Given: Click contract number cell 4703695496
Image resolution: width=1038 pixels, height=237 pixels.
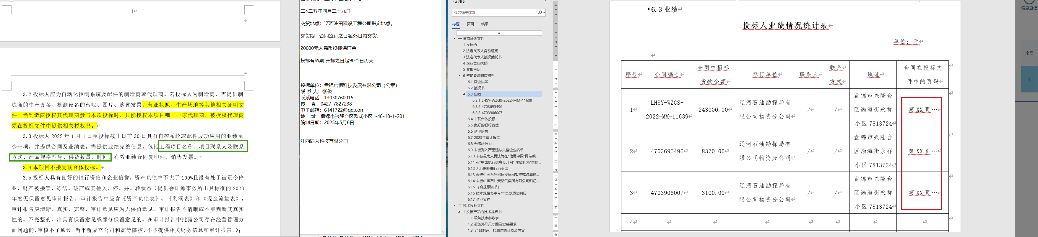Looking at the screenshot, I should click(x=667, y=152).
